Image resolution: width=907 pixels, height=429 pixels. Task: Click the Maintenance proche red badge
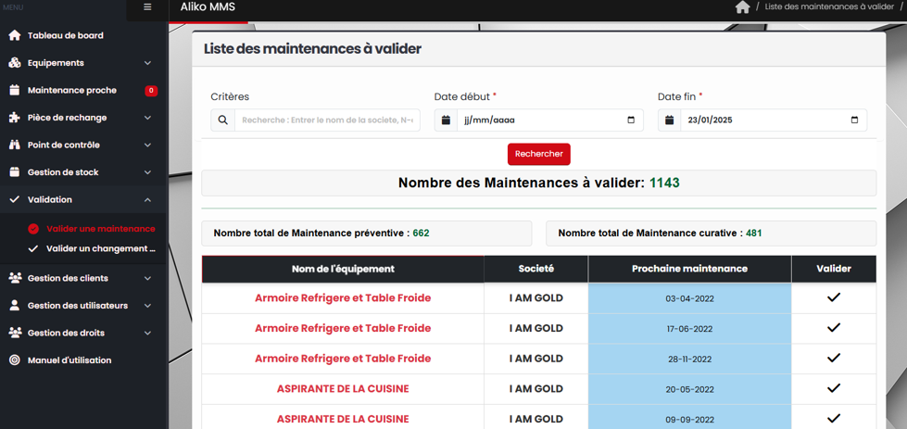point(151,91)
